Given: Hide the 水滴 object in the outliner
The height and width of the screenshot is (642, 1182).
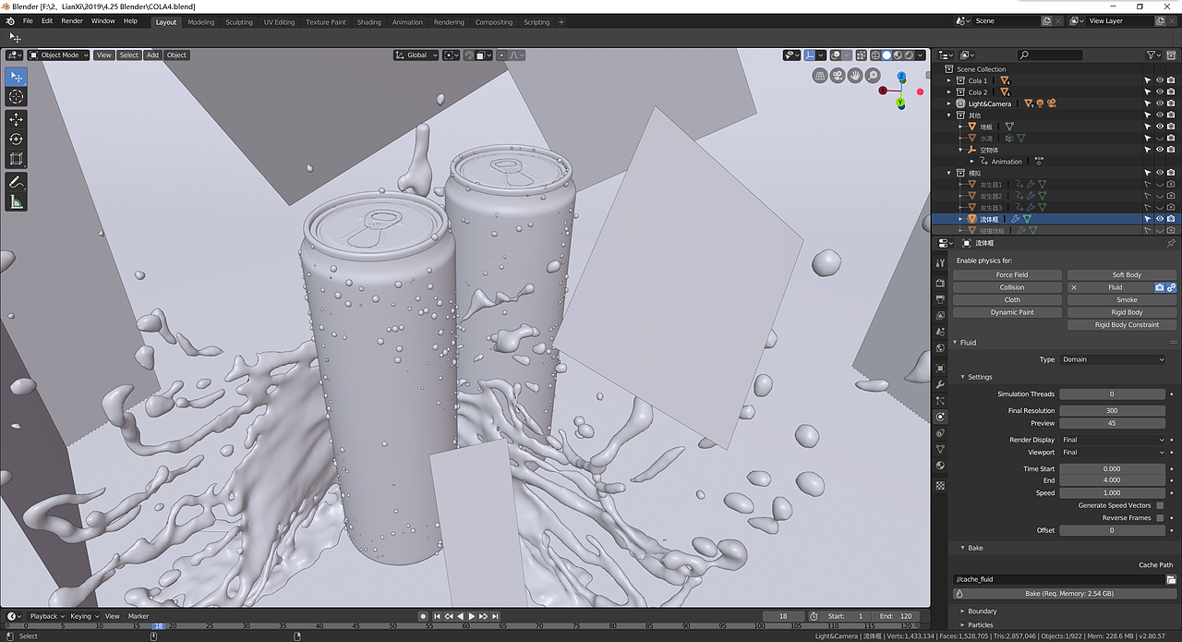Looking at the screenshot, I should (1159, 138).
